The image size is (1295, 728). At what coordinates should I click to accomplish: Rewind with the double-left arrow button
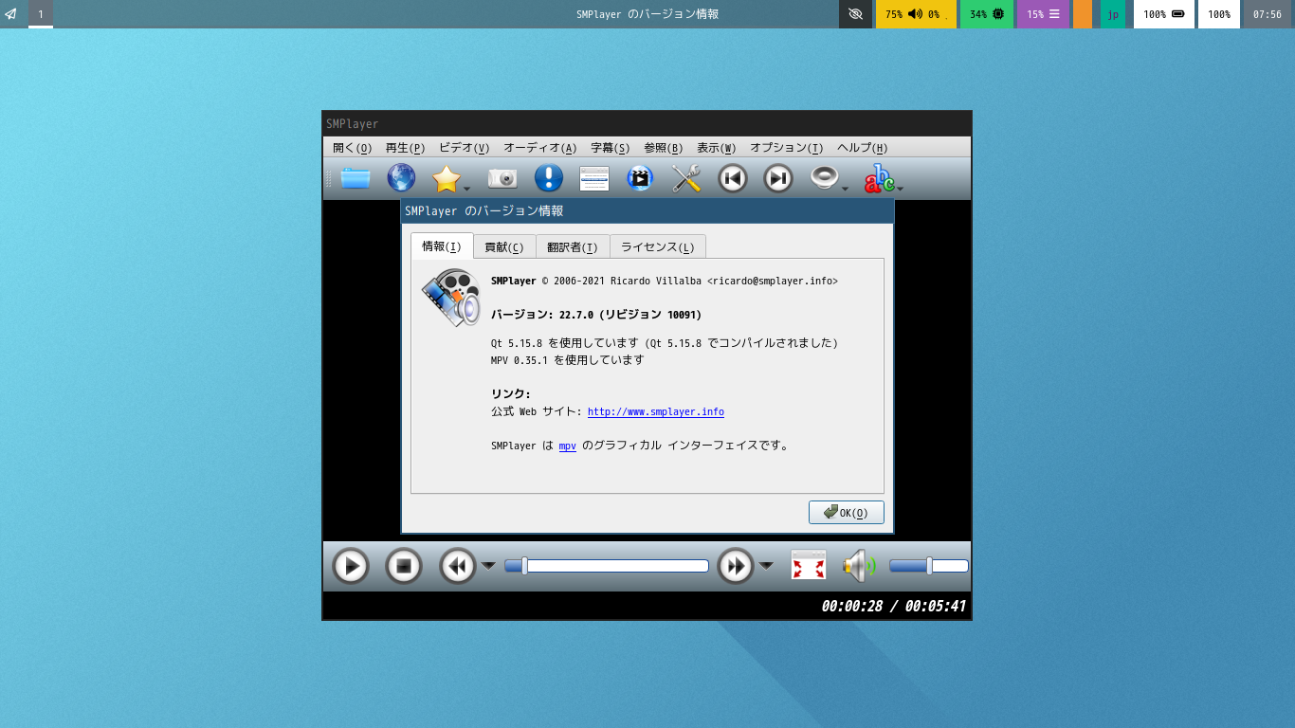pyautogui.click(x=458, y=567)
